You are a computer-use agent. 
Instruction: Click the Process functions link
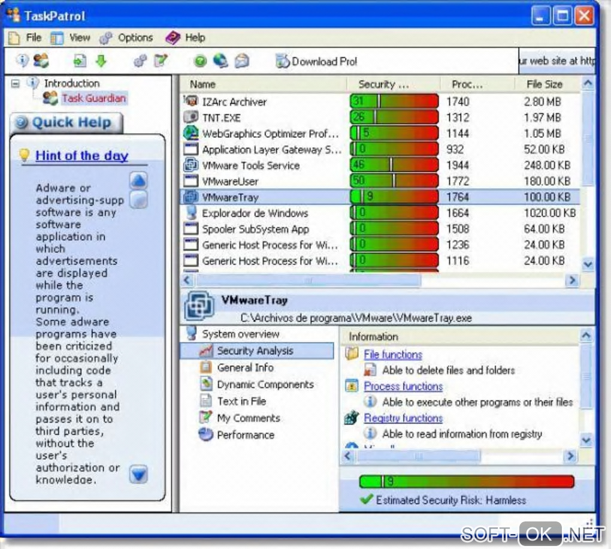point(403,386)
